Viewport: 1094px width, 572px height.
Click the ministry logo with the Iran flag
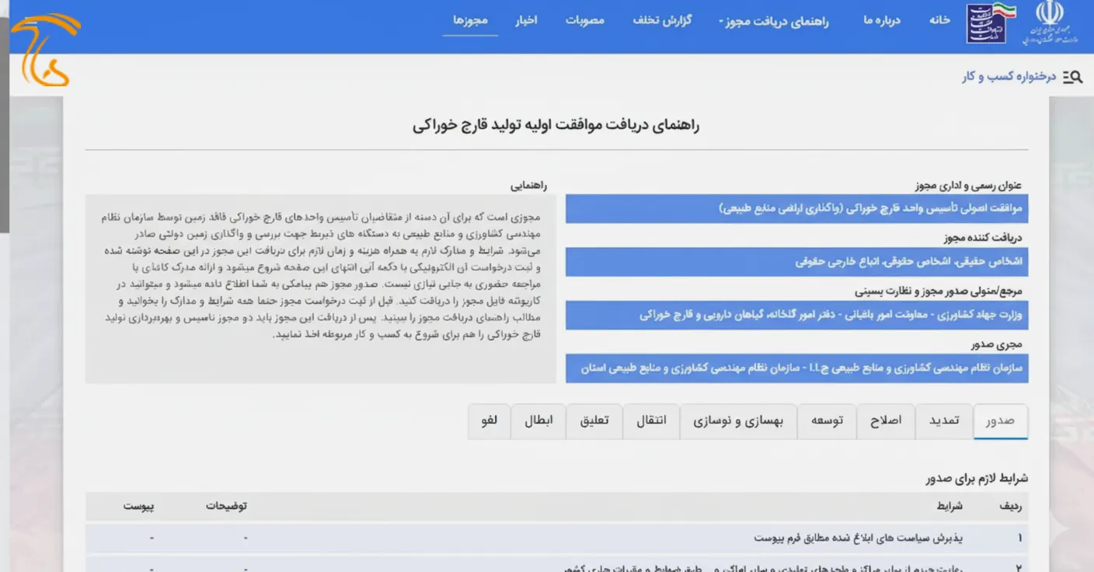point(986,24)
